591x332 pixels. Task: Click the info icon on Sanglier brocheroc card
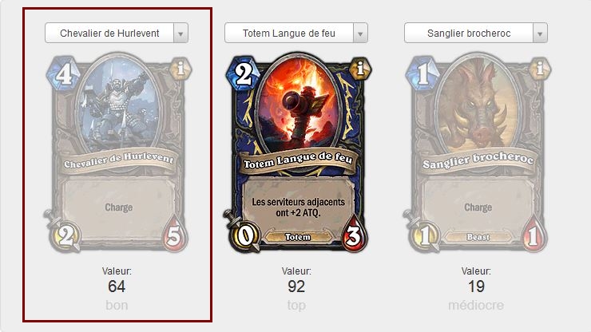(540, 69)
